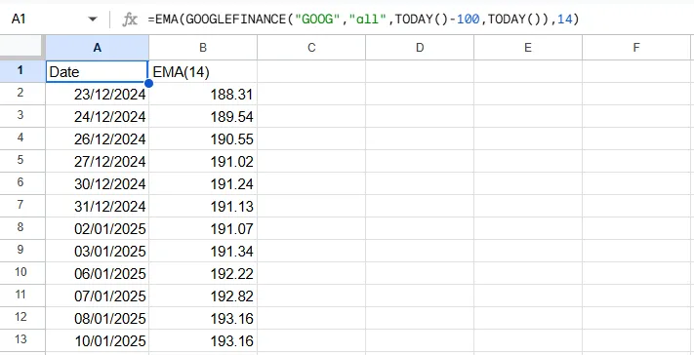Select the cell showing 191.13
The image size is (694, 355).
tap(203, 206)
